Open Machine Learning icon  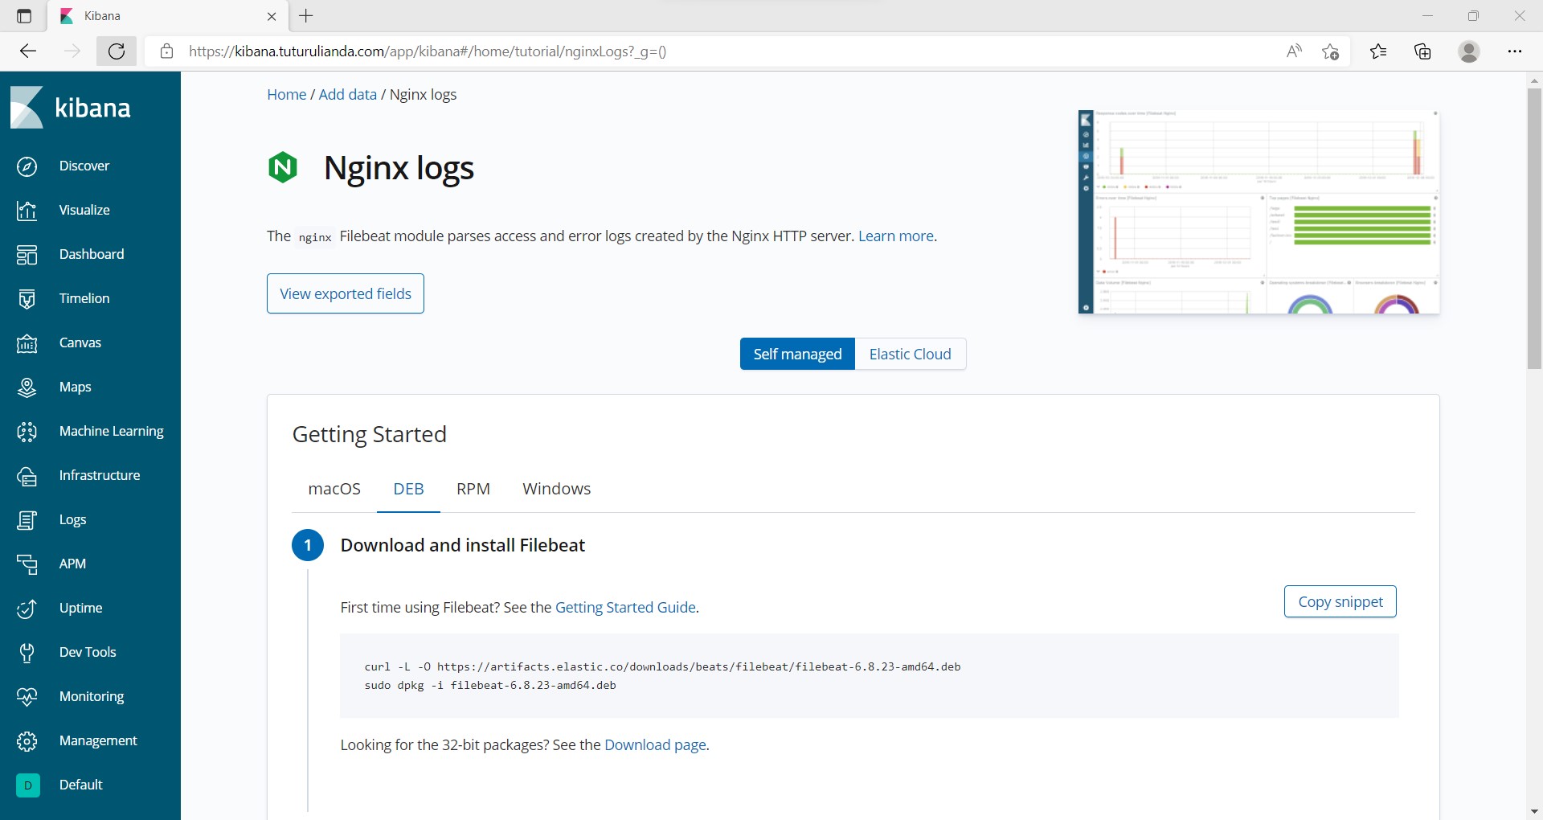(x=27, y=432)
